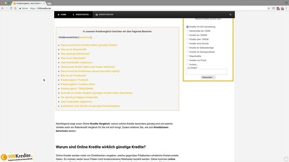Expand the KREDITARTEN dropdown menu
The image size is (289, 162).
82,14
